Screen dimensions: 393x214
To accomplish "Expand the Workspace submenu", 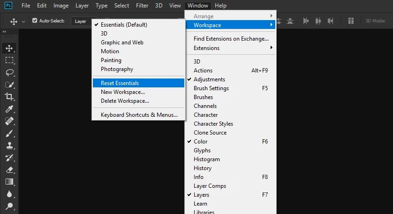I will tap(230, 25).
